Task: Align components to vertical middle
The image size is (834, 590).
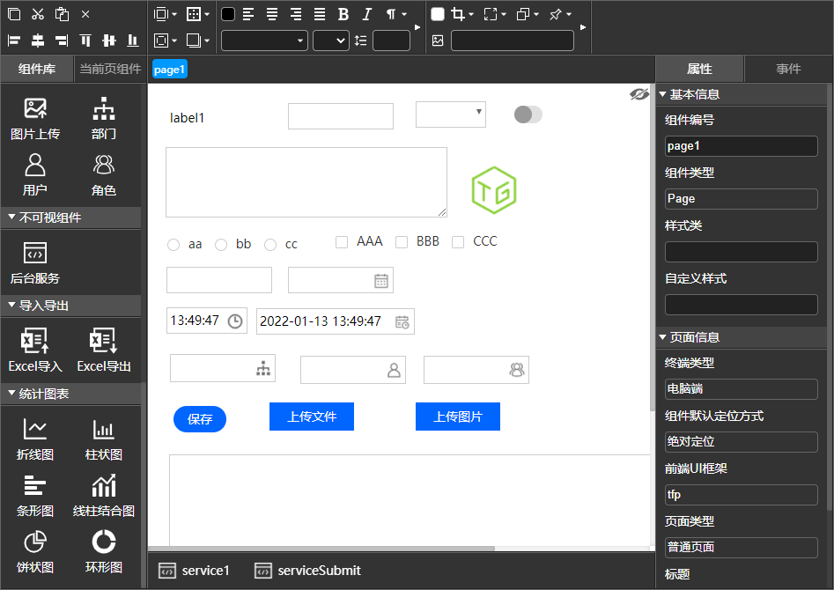Action: point(109,41)
